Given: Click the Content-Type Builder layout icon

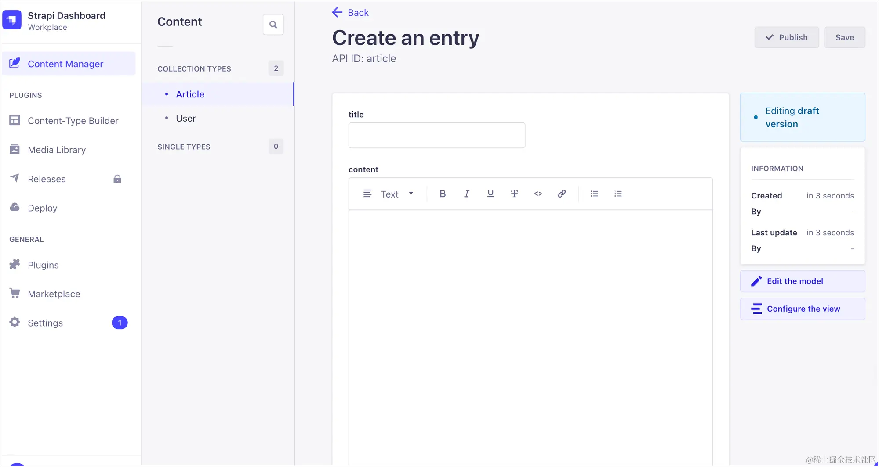Looking at the screenshot, I should coord(15,120).
